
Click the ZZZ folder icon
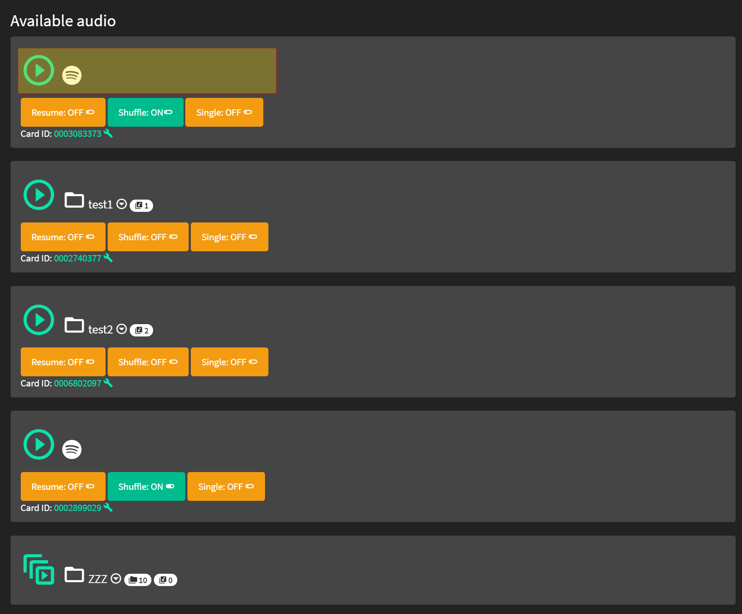click(74, 575)
